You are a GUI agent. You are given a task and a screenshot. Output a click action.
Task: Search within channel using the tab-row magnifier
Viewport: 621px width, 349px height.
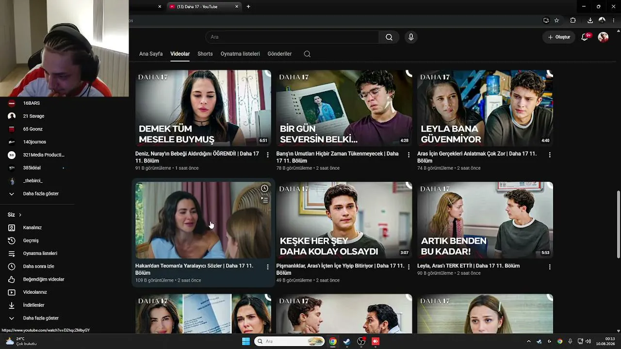pyautogui.click(x=307, y=54)
